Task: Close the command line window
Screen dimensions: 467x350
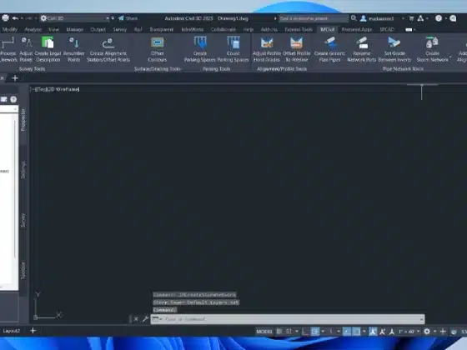Action: [x=136, y=319]
